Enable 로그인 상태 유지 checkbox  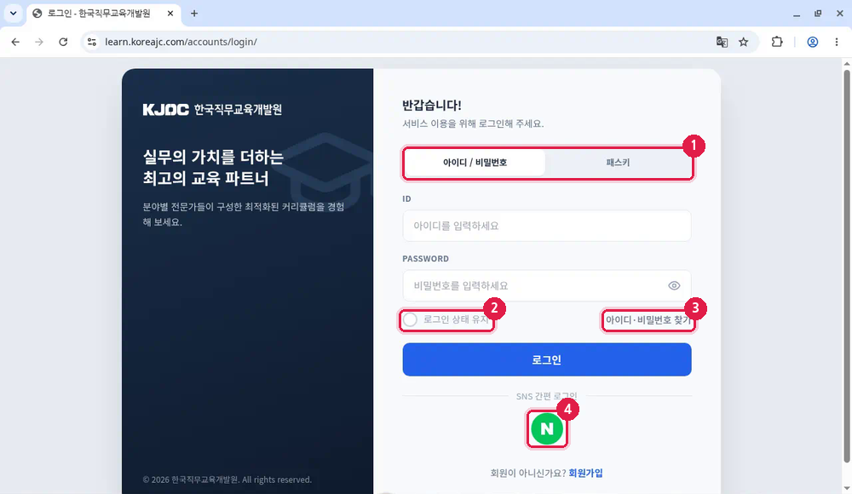[411, 319]
